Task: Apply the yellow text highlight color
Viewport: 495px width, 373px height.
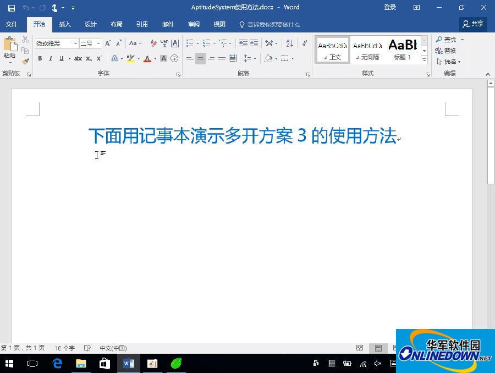Action: point(130,58)
